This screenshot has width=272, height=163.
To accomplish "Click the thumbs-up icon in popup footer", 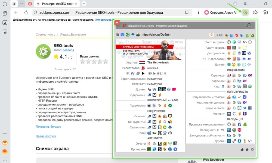I will [242, 149].
